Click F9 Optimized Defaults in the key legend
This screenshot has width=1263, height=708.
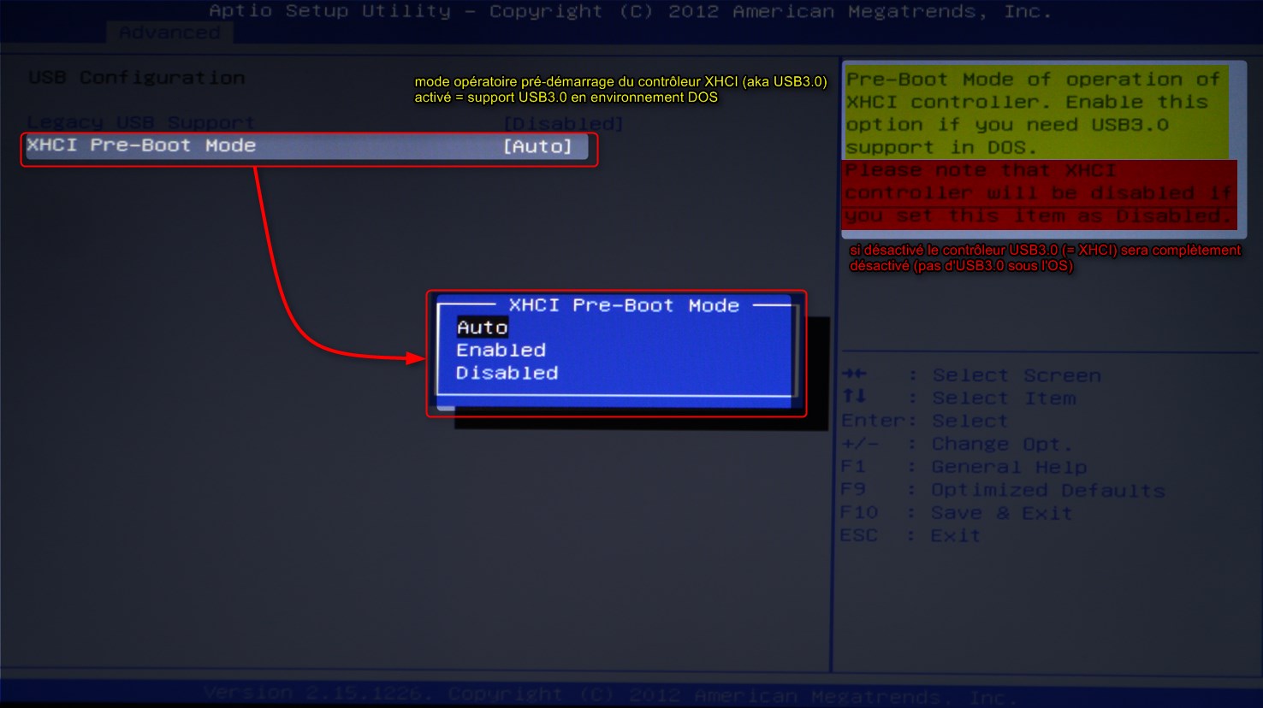(1001, 490)
